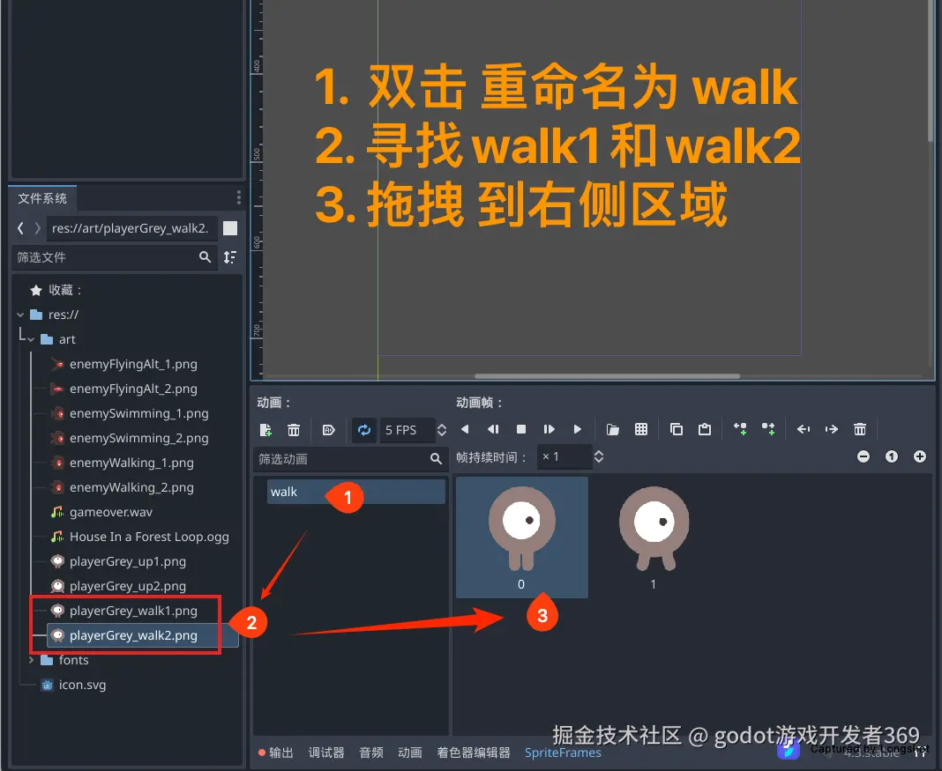The image size is (942, 771).
Task: Select the FileSystem tab
Action: click(x=42, y=198)
